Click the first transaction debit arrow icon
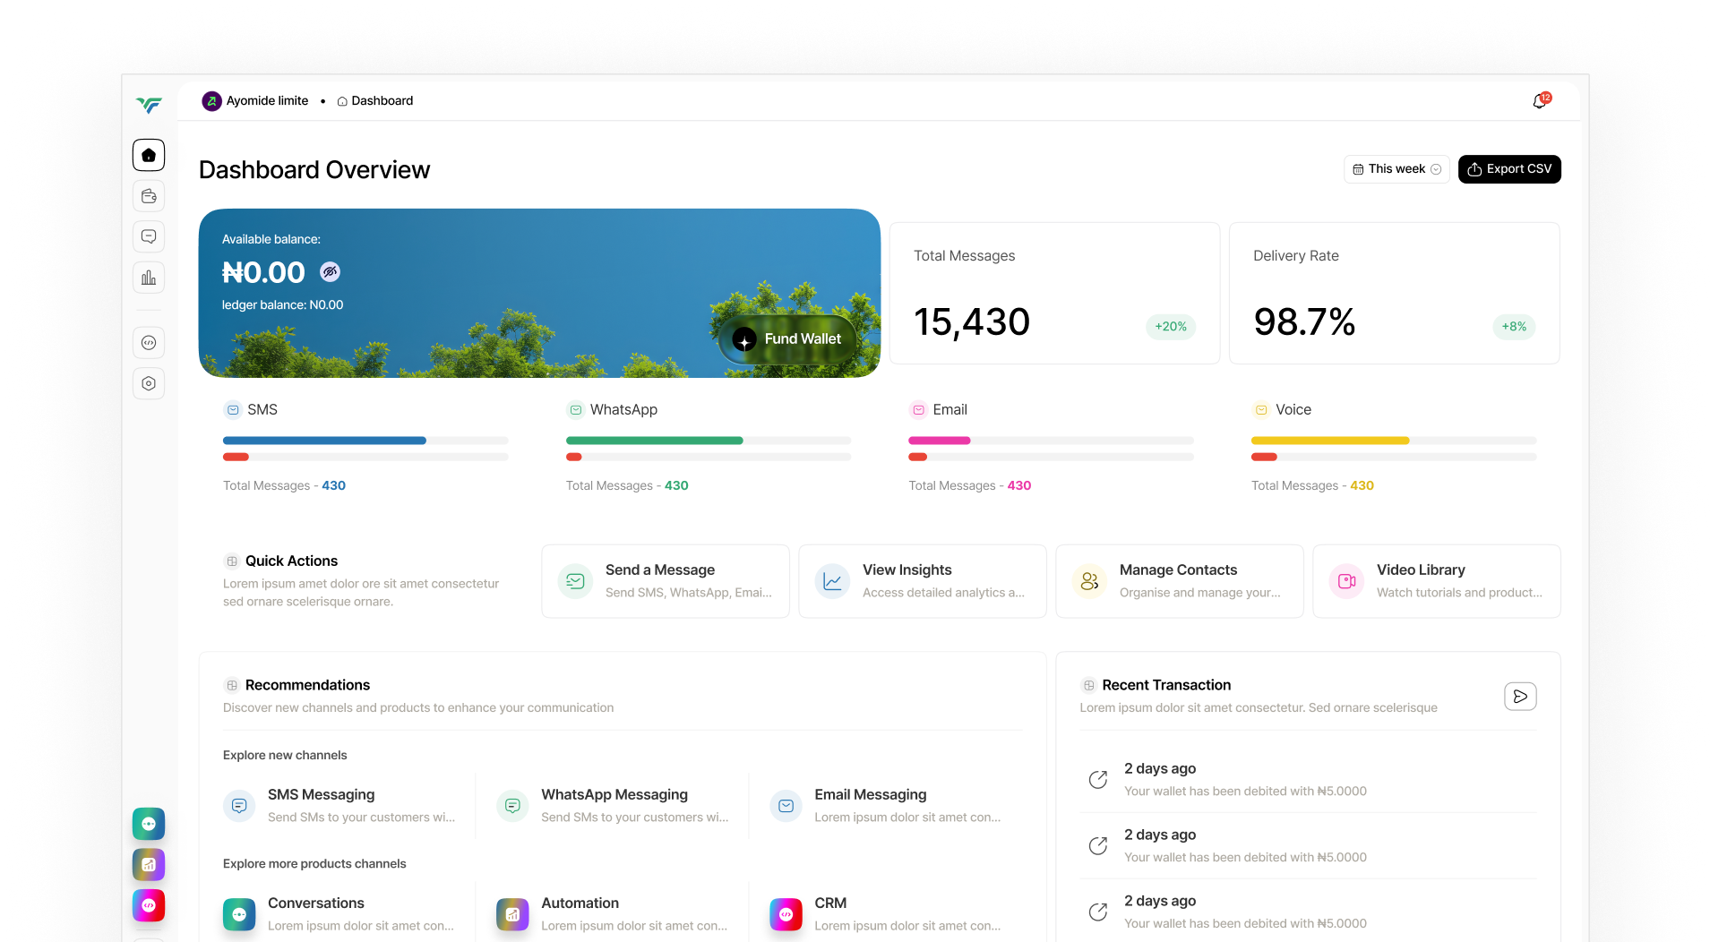Viewport: 1710px width, 942px height. pos(1098,780)
